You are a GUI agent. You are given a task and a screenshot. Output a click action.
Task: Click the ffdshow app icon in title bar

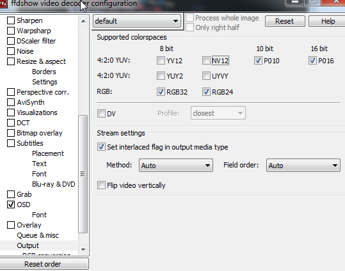tap(3, 4)
